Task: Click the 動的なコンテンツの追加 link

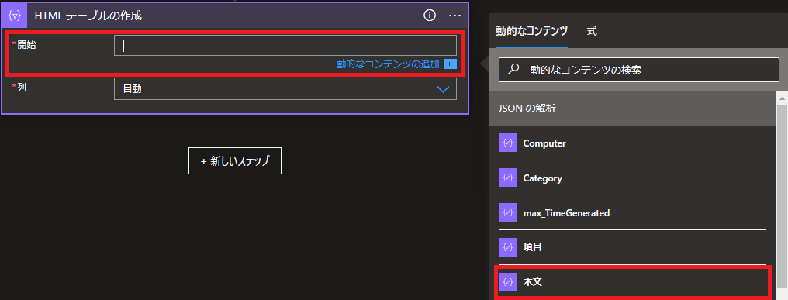Action: (x=388, y=64)
